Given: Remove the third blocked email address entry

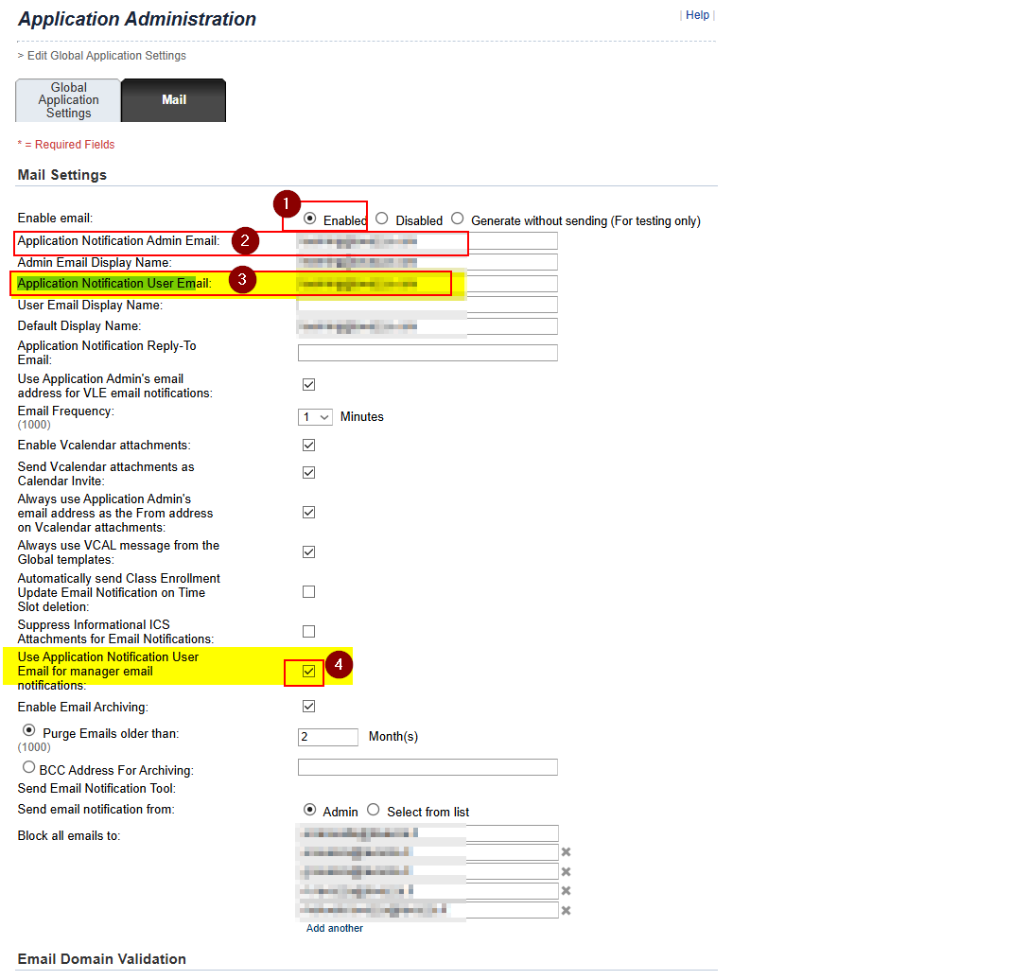Looking at the screenshot, I should [x=566, y=872].
